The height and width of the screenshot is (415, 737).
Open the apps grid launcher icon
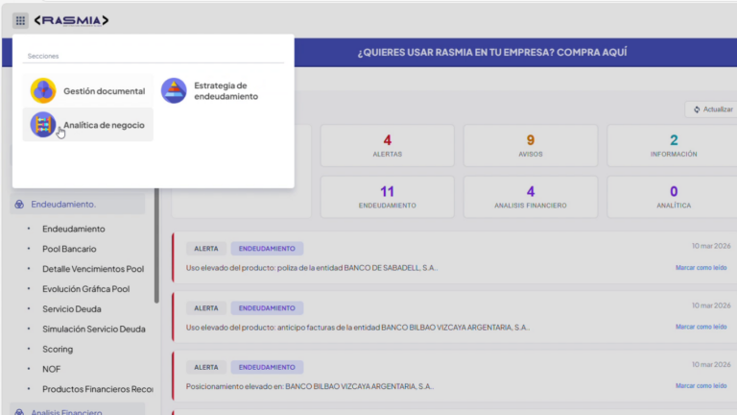[x=20, y=20]
